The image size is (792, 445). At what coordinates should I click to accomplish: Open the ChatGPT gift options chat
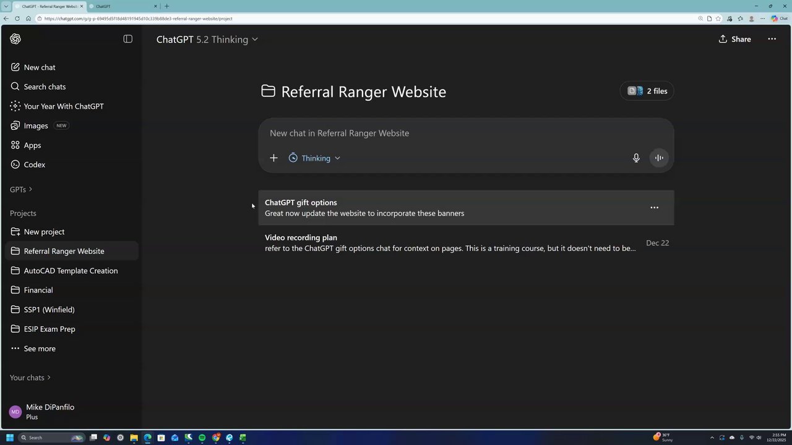pyautogui.click(x=466, y=208)
